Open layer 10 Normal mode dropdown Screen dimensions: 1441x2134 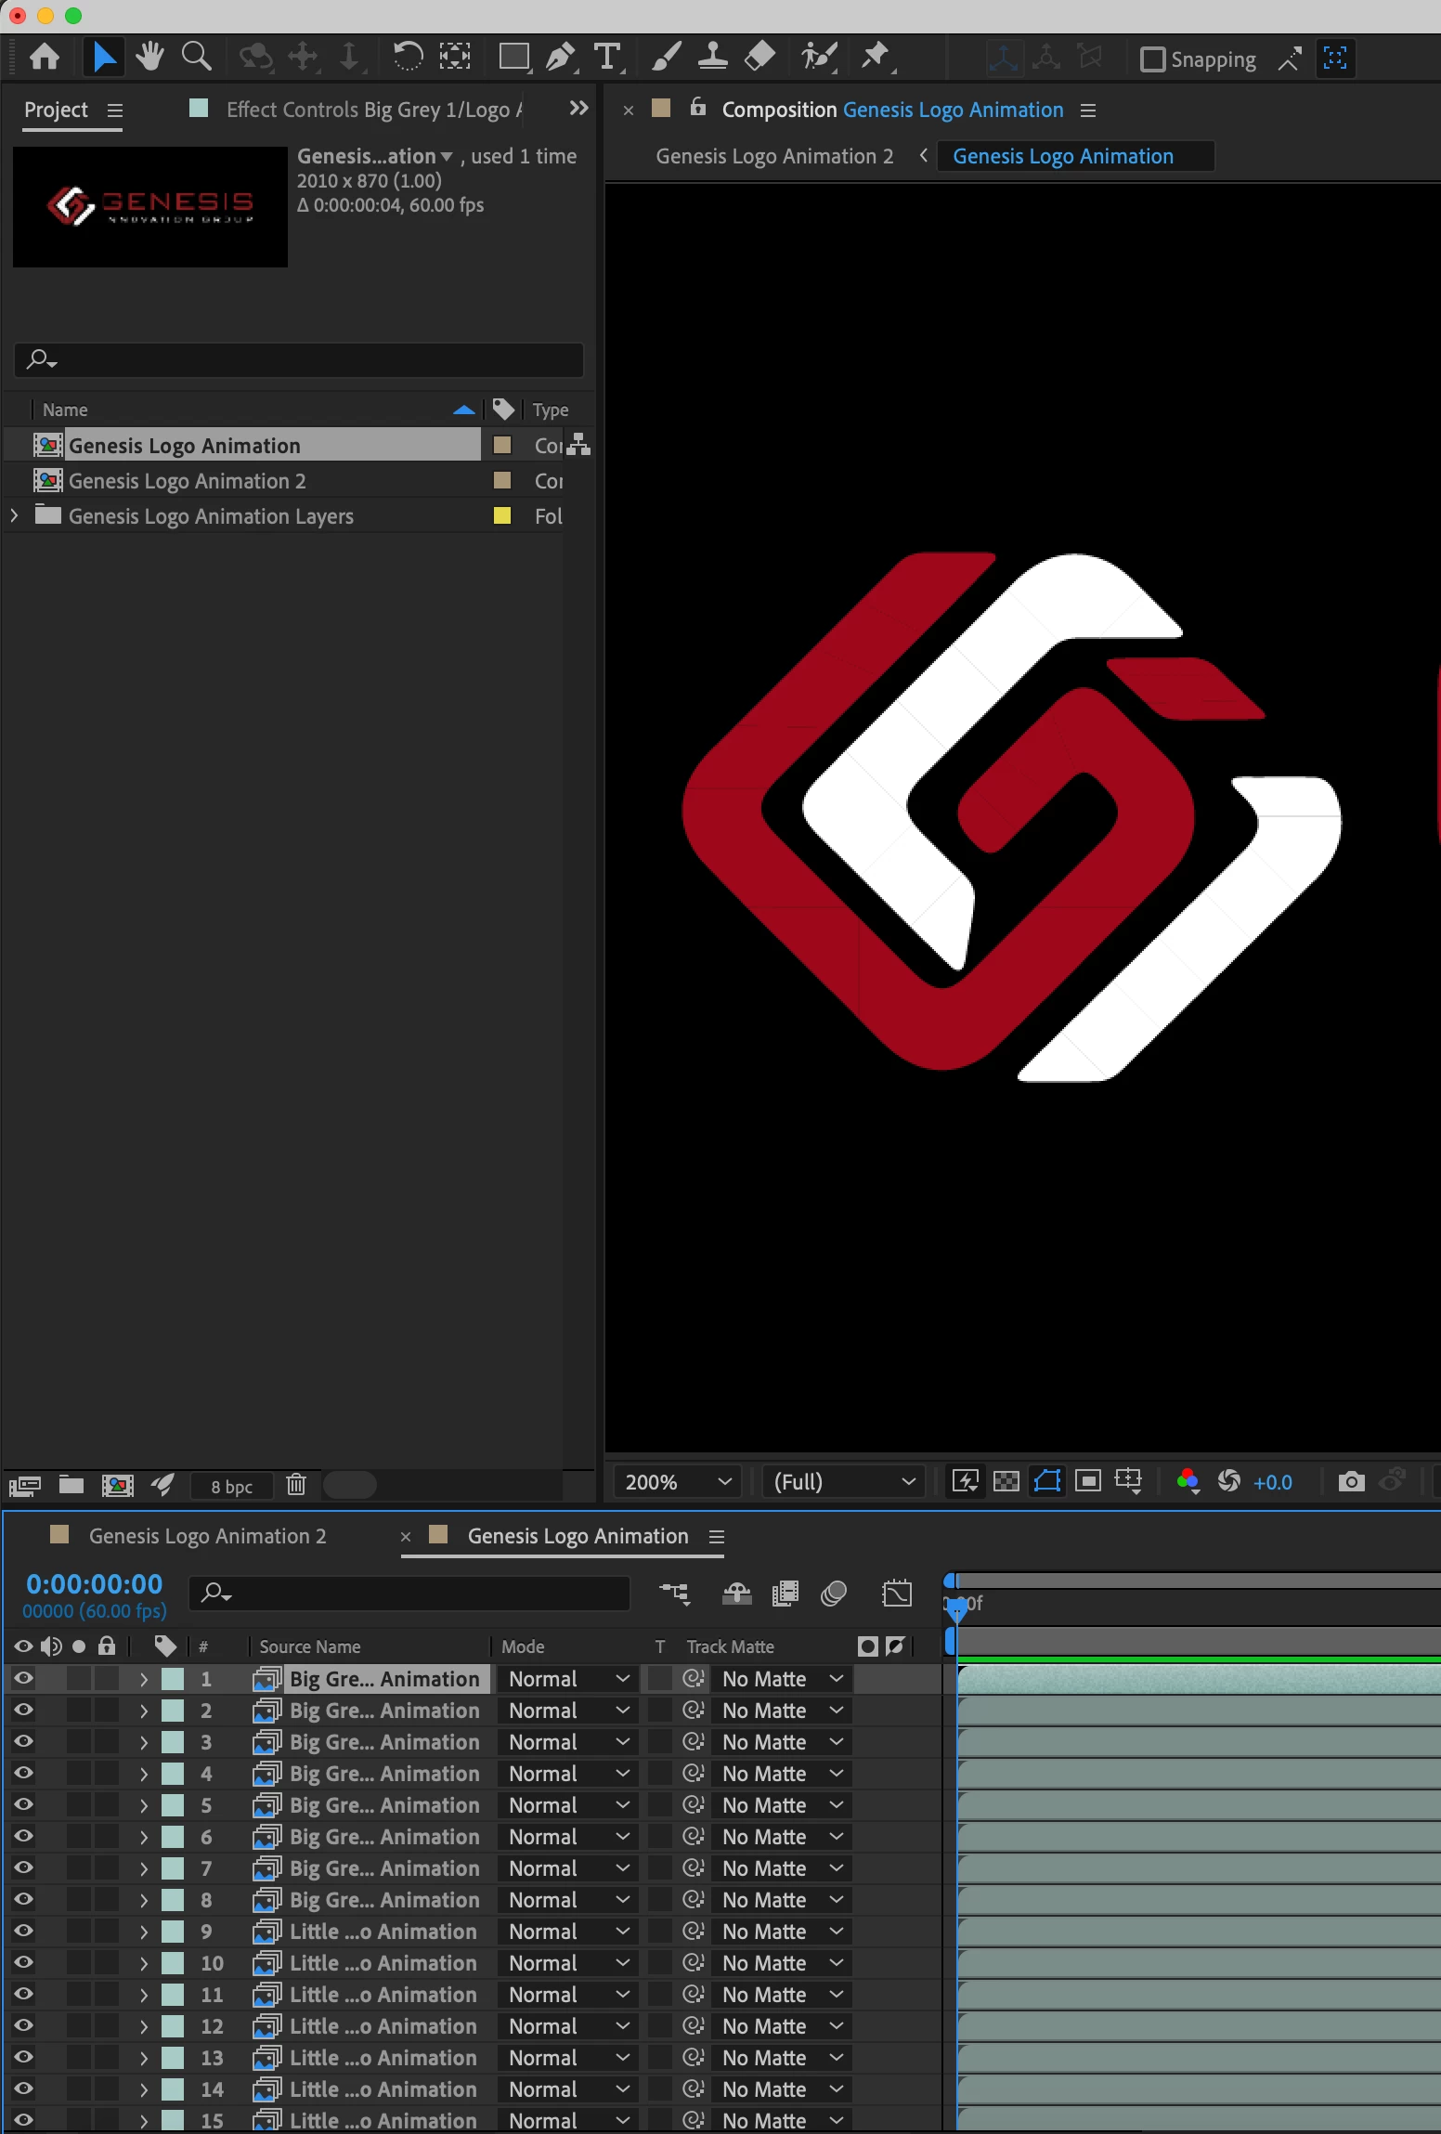pos(568,1963)
